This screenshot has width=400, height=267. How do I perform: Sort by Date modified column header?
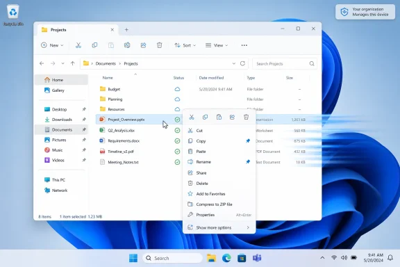click(x=211, y=78)
